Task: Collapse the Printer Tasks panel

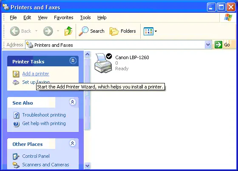Action: coord(73,61)
